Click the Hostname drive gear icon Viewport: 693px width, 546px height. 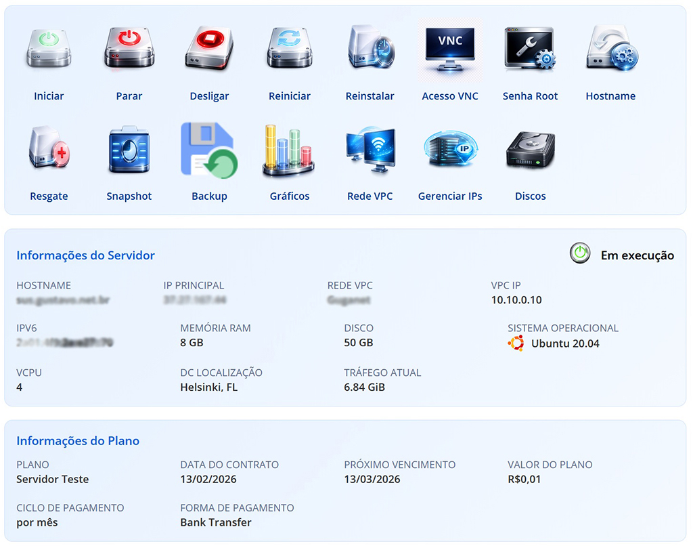coord(610,47)
